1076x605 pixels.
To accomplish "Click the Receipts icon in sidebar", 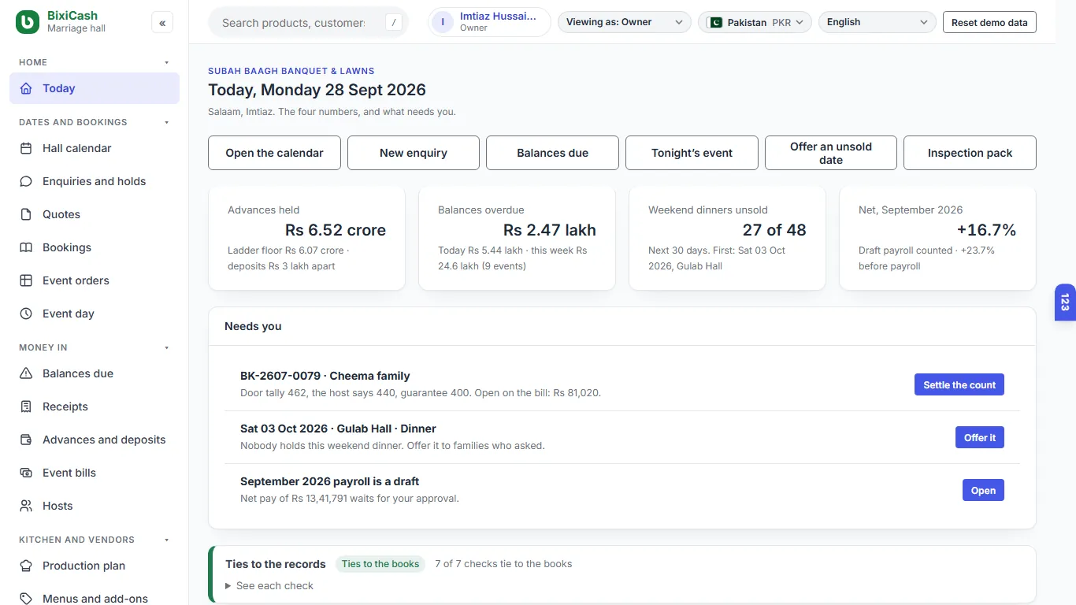I will [x=26, y=406].
